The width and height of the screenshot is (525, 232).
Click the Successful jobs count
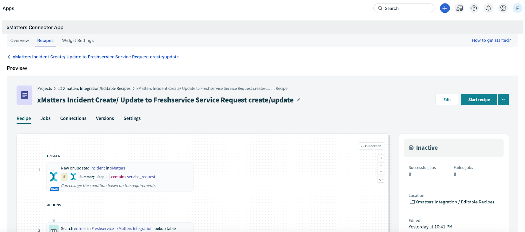410,174
